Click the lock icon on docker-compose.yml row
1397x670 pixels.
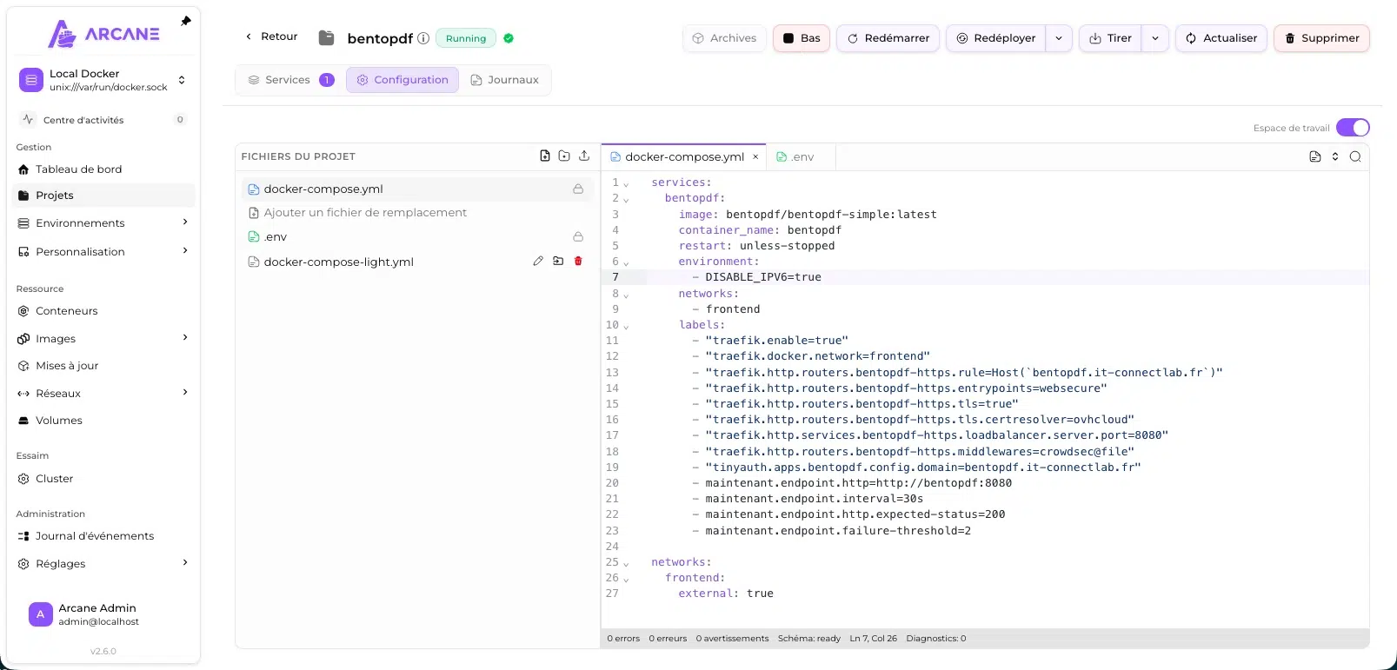click(x=578, y=189)
